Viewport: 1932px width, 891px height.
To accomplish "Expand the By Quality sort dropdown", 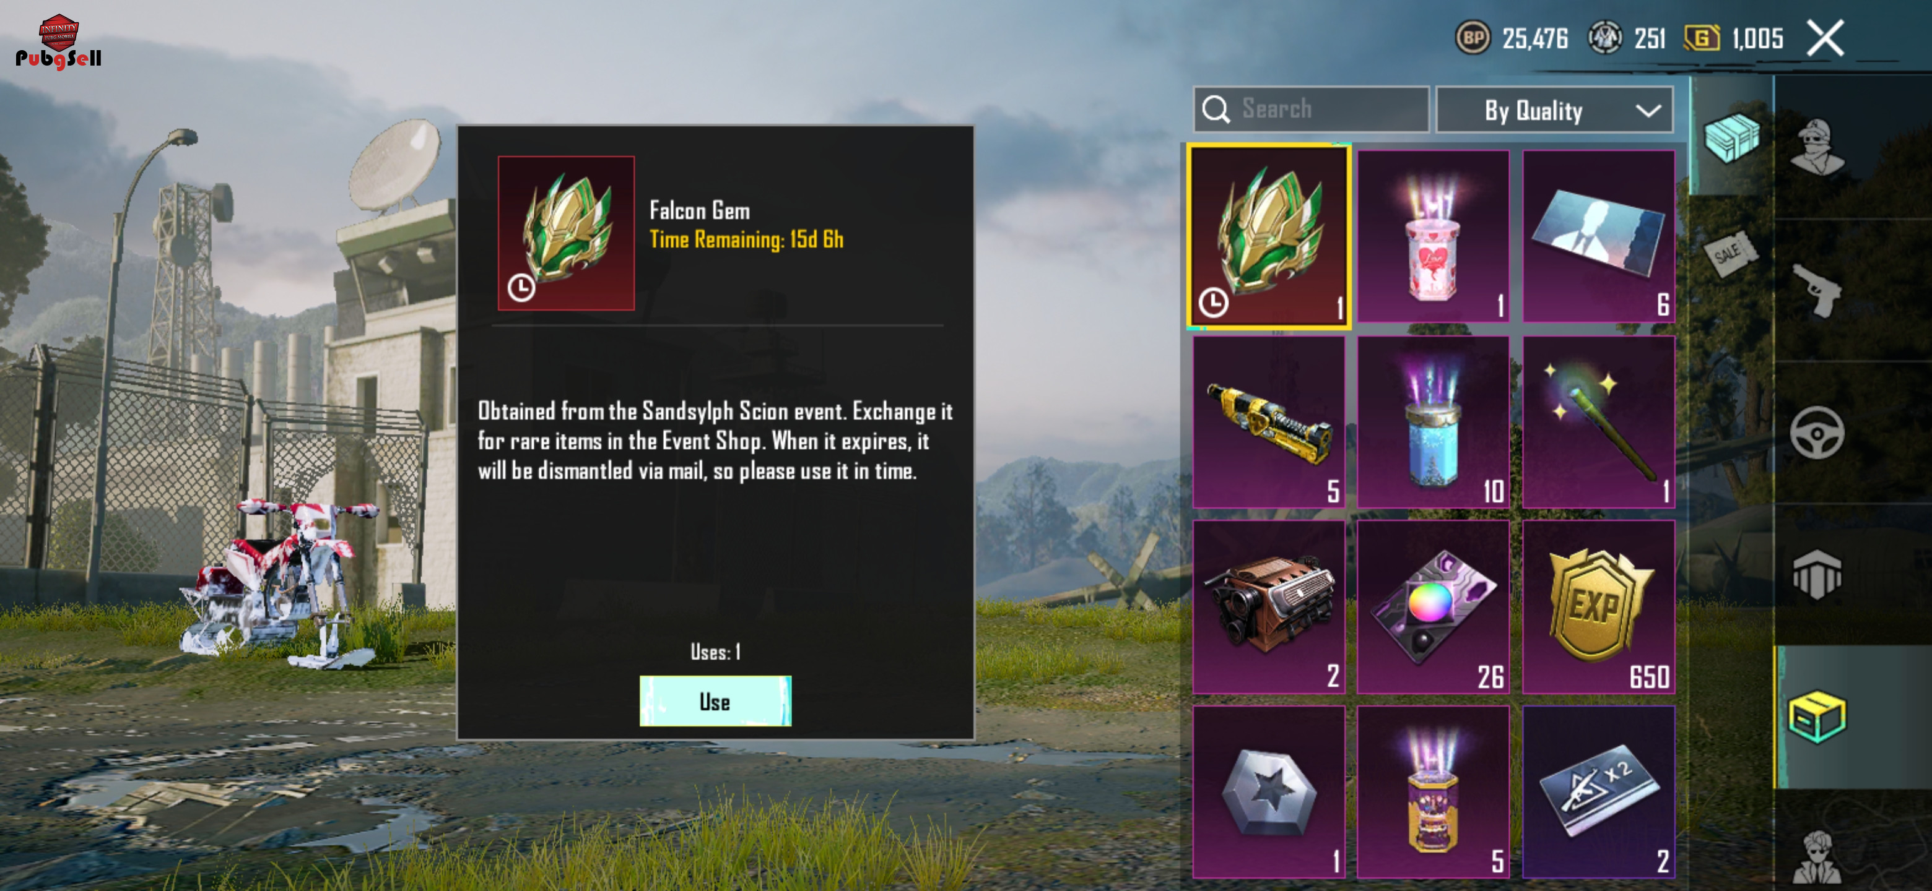I will (x=1555, y=111).
